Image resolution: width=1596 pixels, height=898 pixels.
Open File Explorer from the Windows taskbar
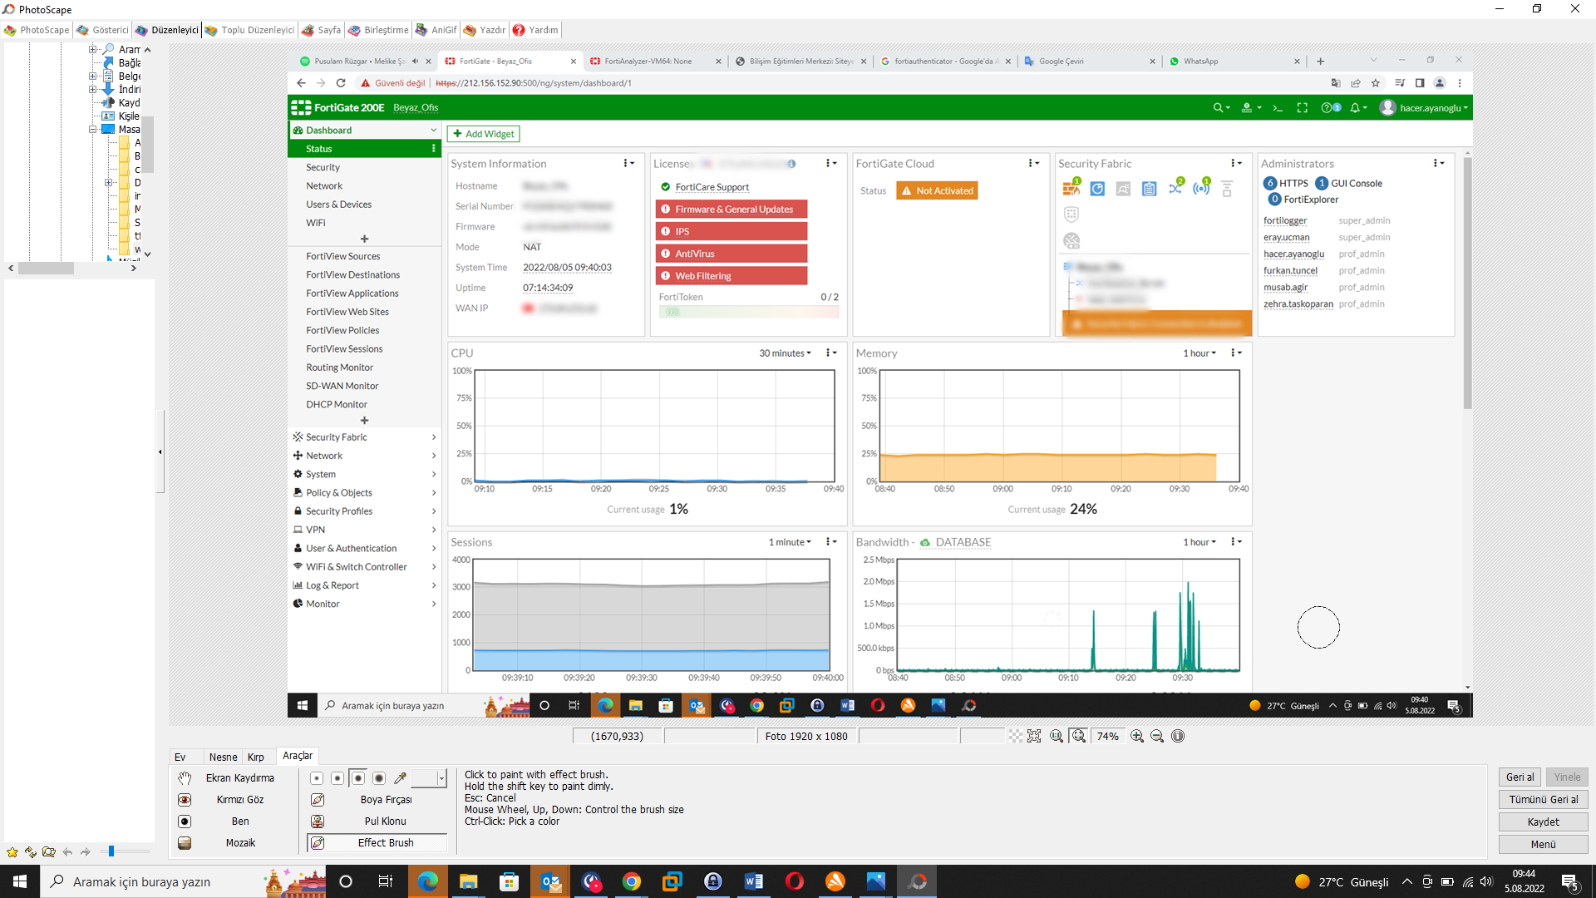469,881
